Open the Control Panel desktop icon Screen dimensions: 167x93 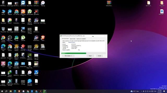click(23, 64)
